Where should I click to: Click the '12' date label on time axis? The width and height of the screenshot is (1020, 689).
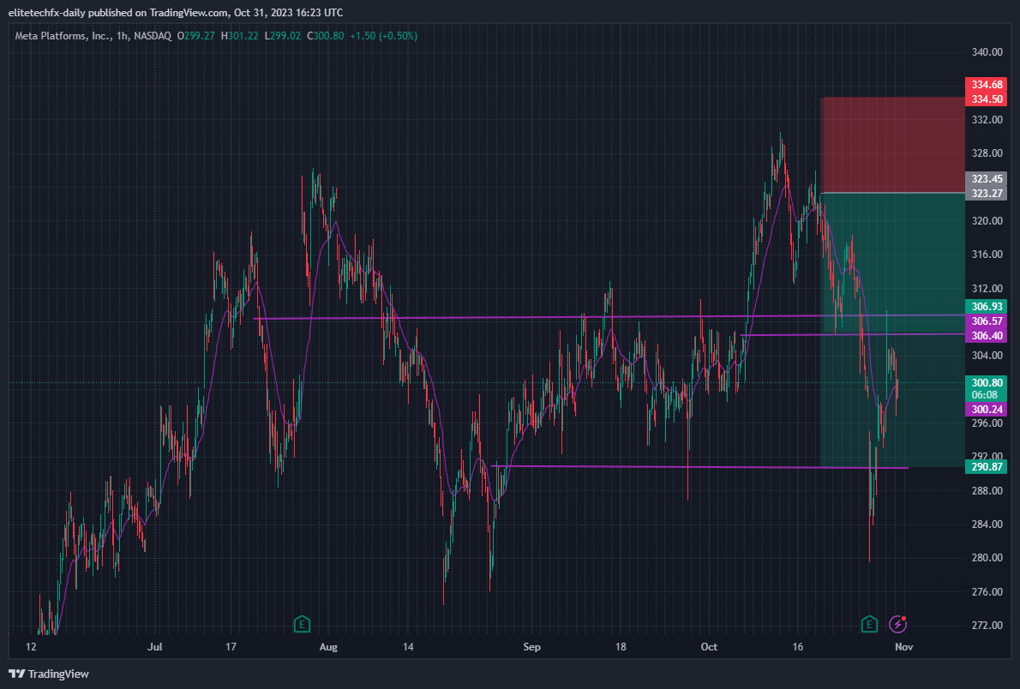point(31,647)
